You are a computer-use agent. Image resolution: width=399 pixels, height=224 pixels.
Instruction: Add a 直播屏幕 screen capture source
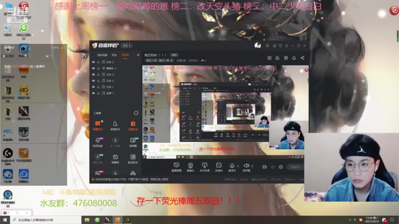click(x=176, y=167)
